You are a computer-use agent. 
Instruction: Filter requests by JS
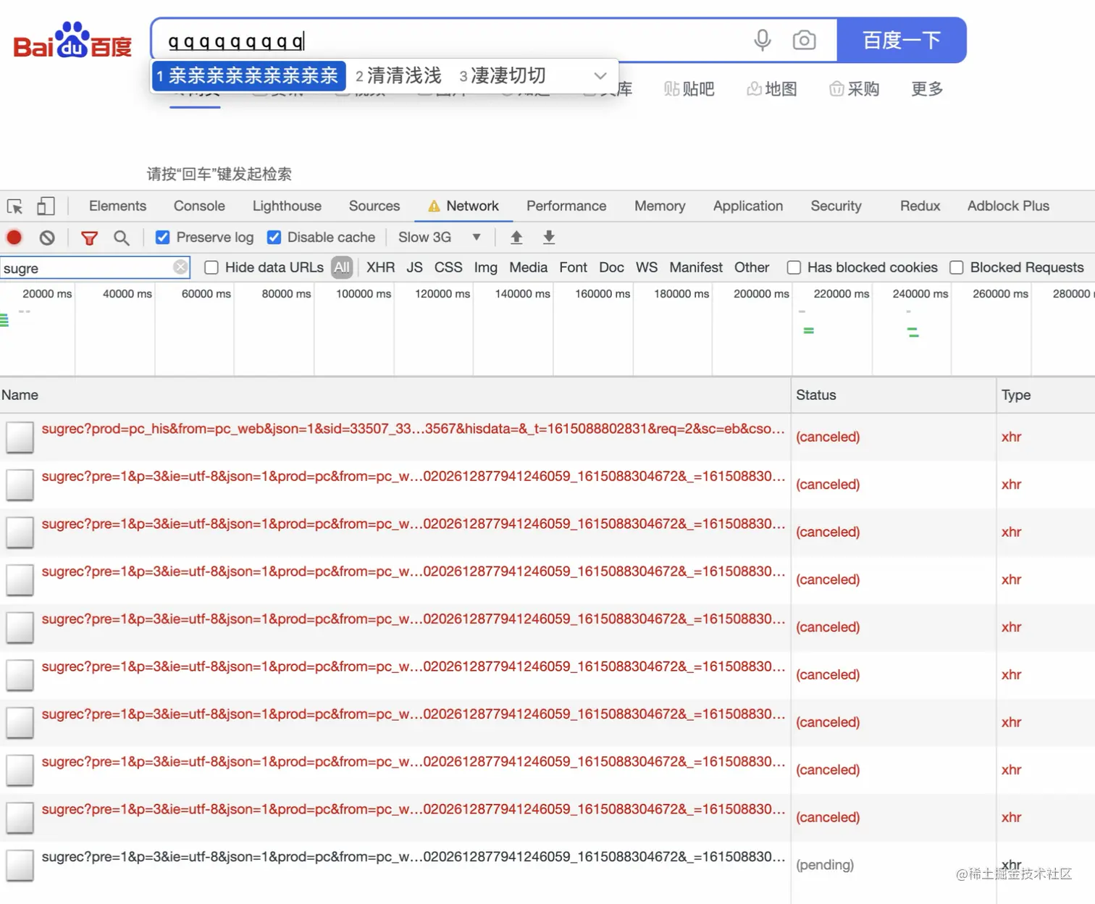point(414,267)
